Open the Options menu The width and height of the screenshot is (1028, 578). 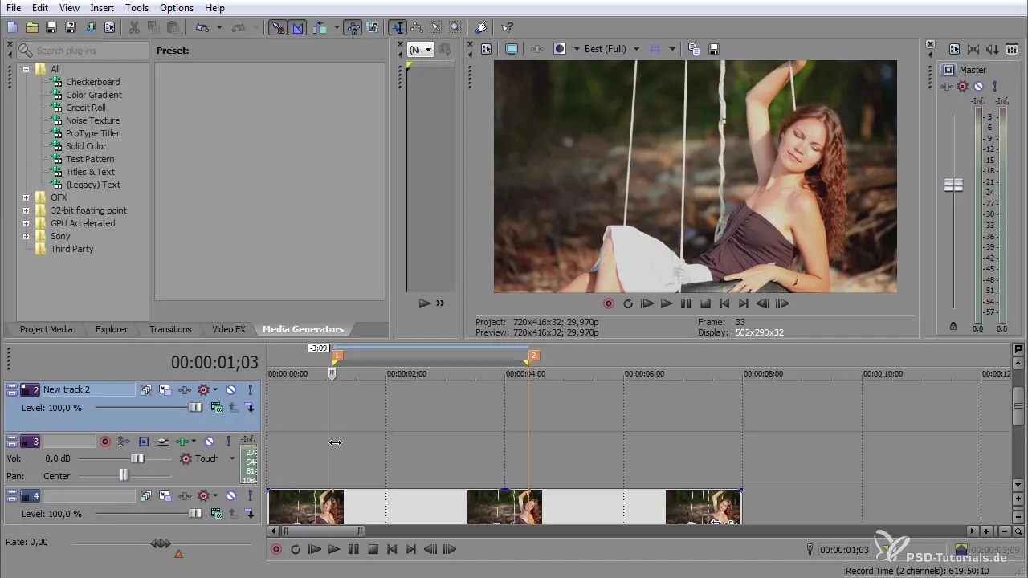point(177,8)
